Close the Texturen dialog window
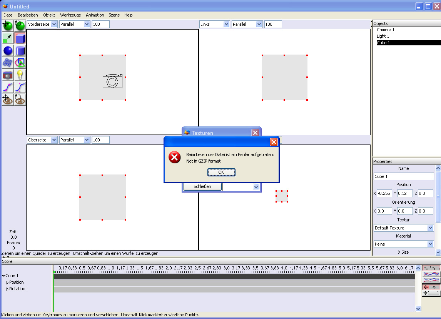 click(255, 133)
